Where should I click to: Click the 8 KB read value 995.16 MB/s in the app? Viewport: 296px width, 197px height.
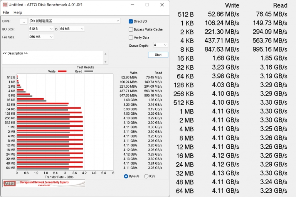tap(153, 95)
